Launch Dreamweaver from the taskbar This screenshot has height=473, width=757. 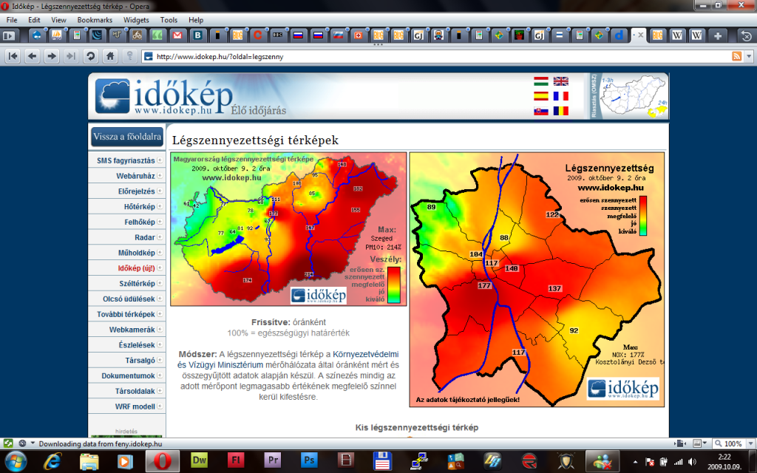point(199,461)
